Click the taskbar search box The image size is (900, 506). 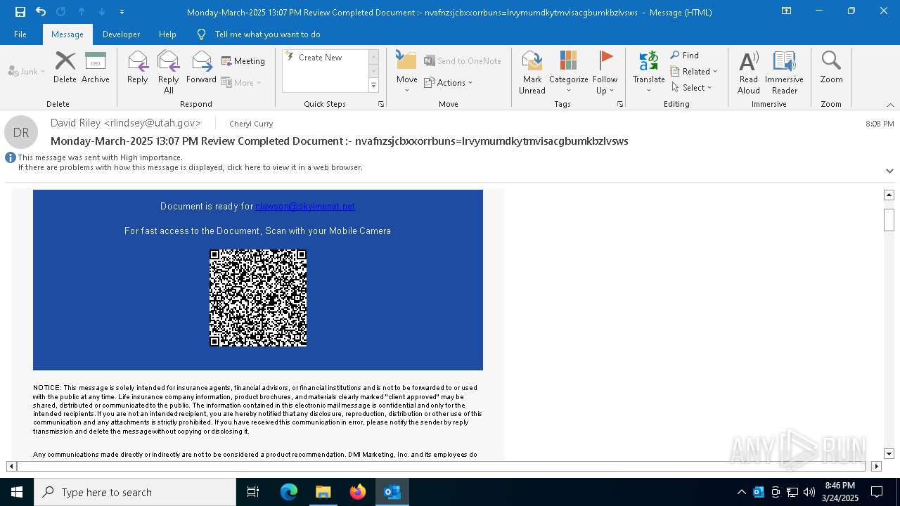(135, 492)
